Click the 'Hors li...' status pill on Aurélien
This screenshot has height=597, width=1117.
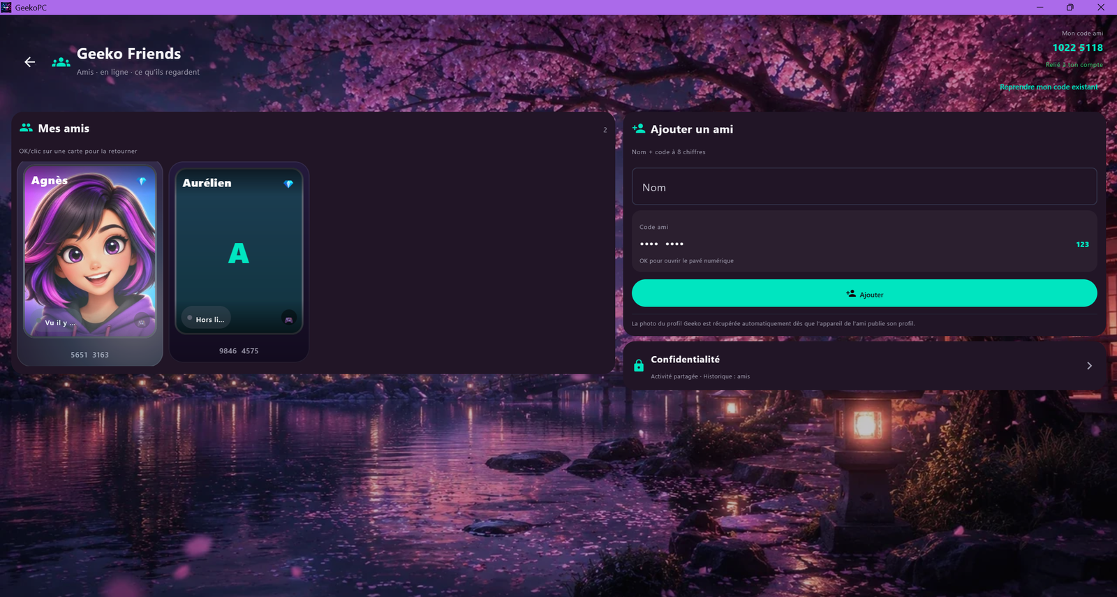tap(206, 318)
